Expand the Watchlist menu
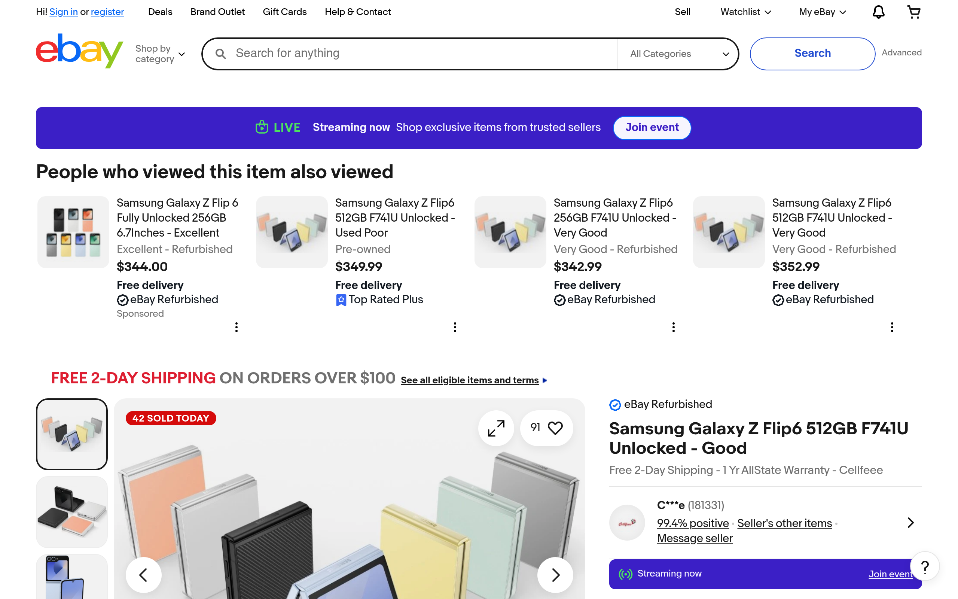The height and width of the screenshot is (599, 958). 745,12
